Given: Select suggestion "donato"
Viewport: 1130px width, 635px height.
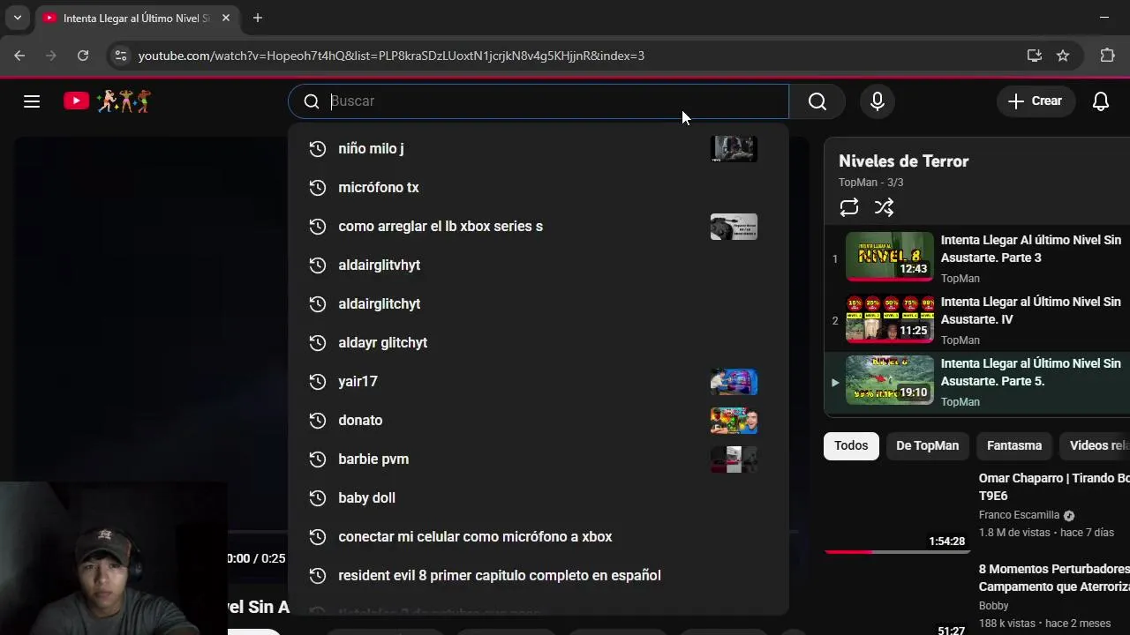Looking at the screenshot, I should 538,421.
